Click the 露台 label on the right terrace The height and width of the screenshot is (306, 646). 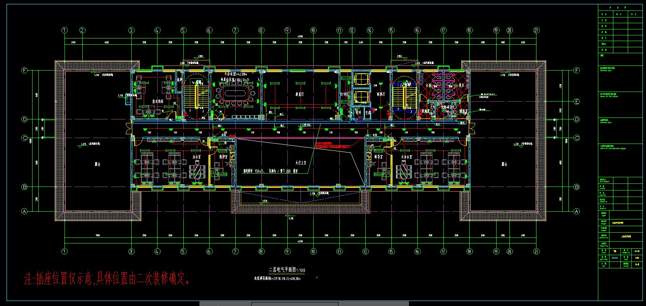504,164
